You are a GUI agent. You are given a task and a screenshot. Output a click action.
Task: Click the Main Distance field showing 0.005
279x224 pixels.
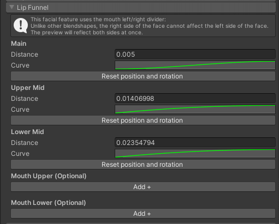point(195,54)
